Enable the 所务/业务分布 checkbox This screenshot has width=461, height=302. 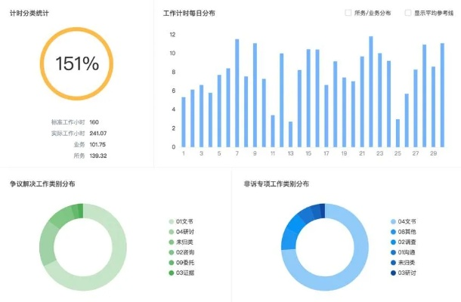348,13
